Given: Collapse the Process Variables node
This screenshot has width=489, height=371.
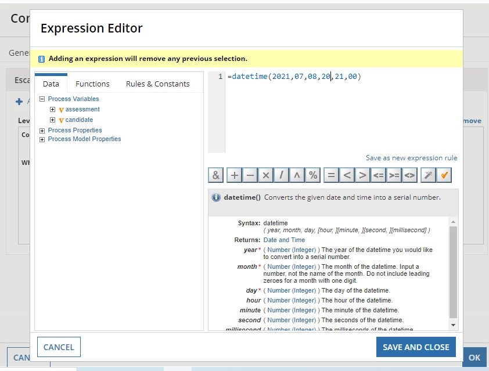Looking at the screenshot, I should [42, 99].
